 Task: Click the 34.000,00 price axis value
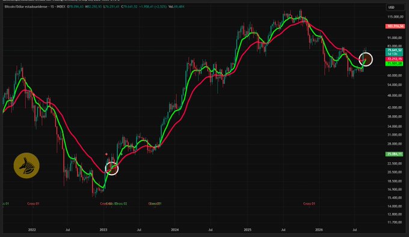click(x=395, y=127)
